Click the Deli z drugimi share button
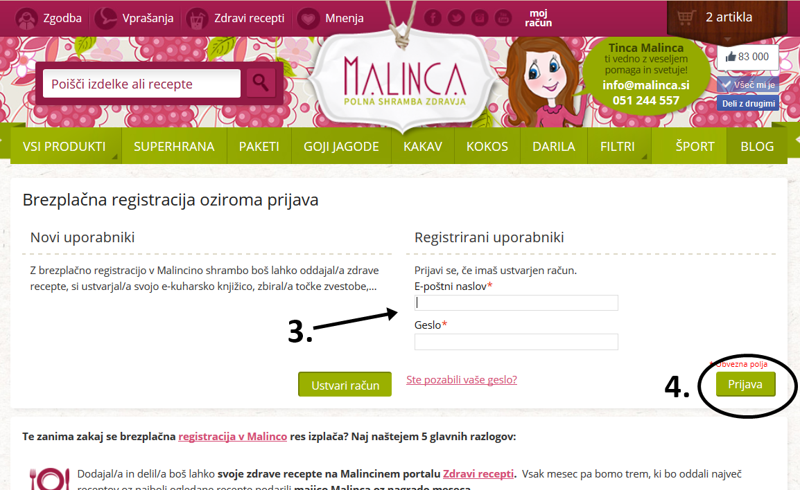The image size is (800, 490). pyautogui.click(x=748, y=103)
